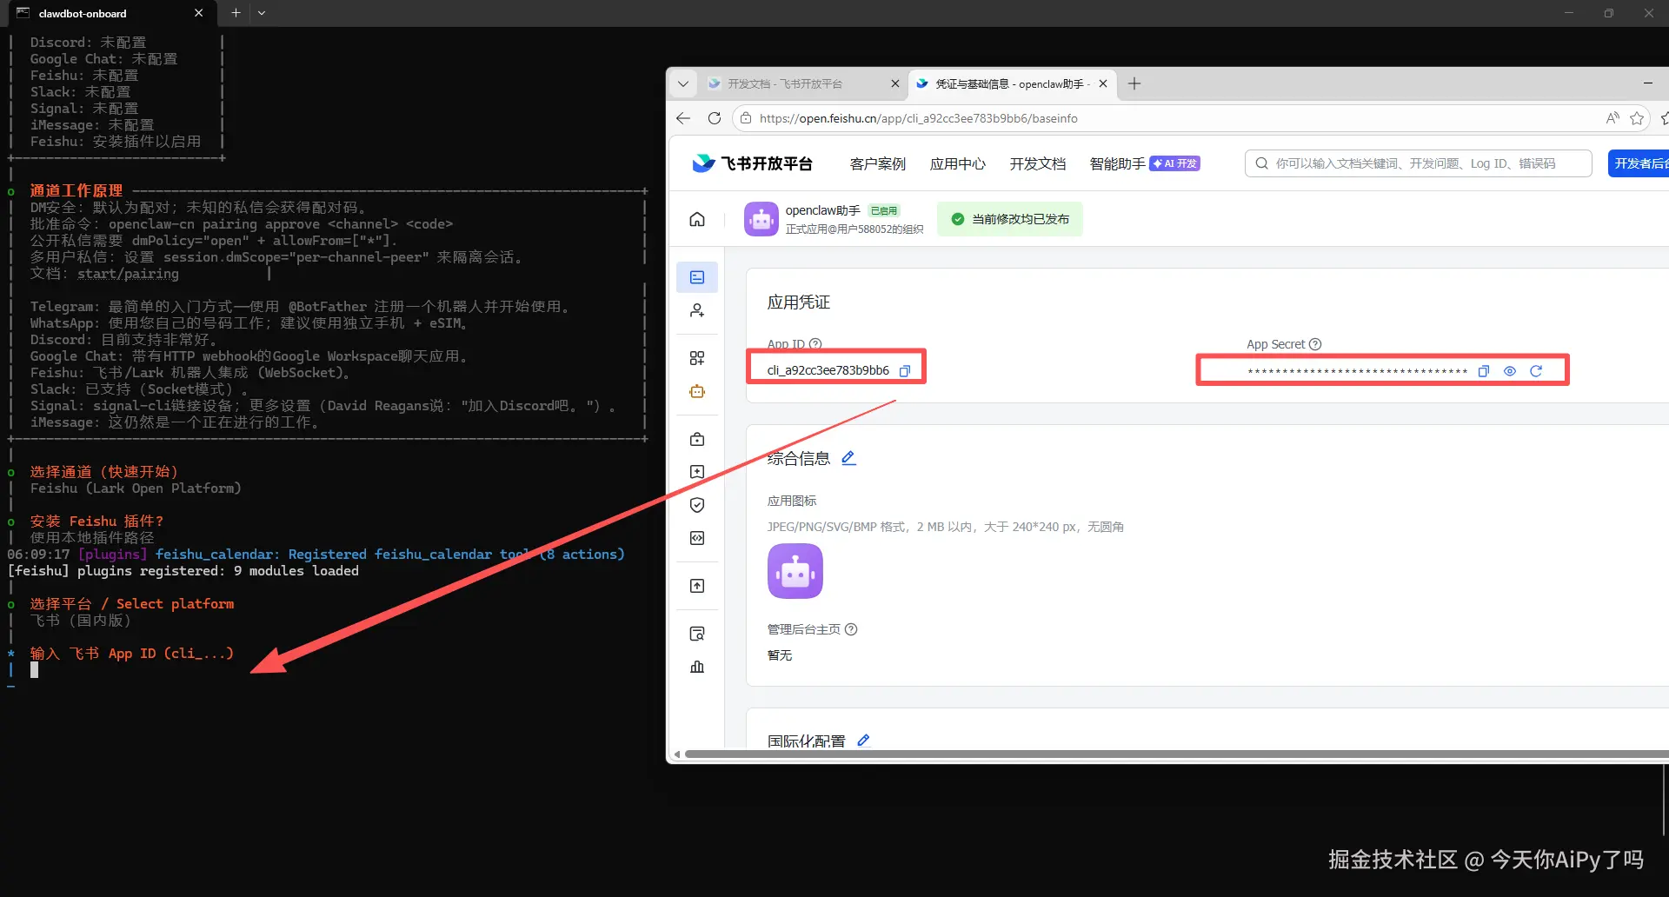
Task: Reload the Feishu page in browser
Action: (715, 118)
